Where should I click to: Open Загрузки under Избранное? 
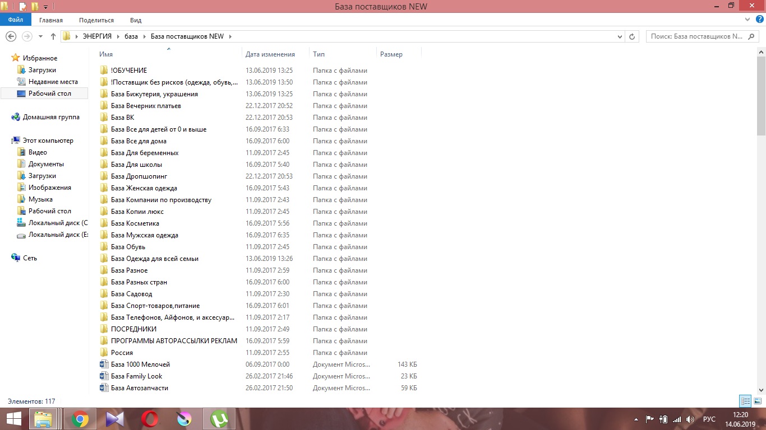click(x=42, y=70)
